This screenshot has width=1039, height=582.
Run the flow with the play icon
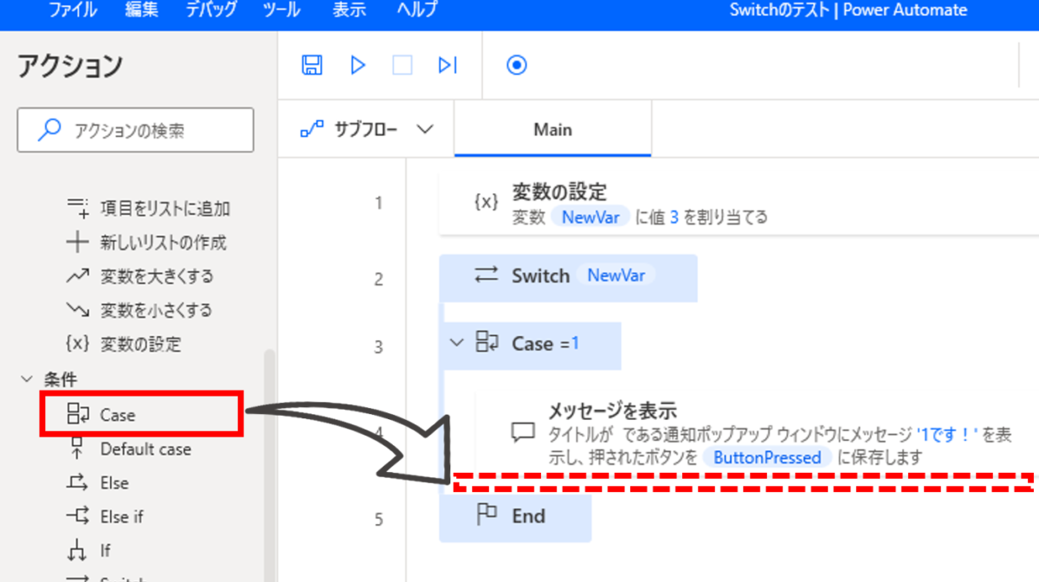click(x=358, y=65)
